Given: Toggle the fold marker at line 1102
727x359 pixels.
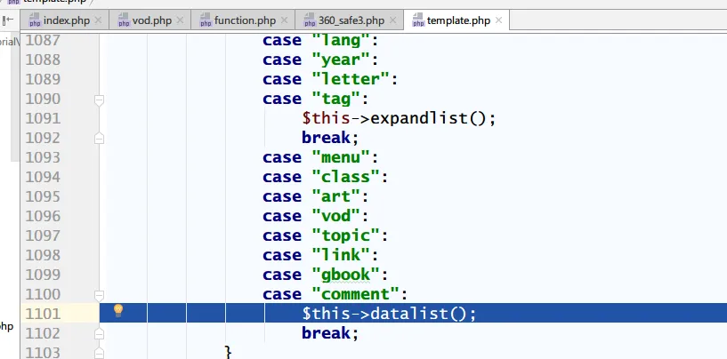Looking at the screenshot, I should (x=100, y=333).
